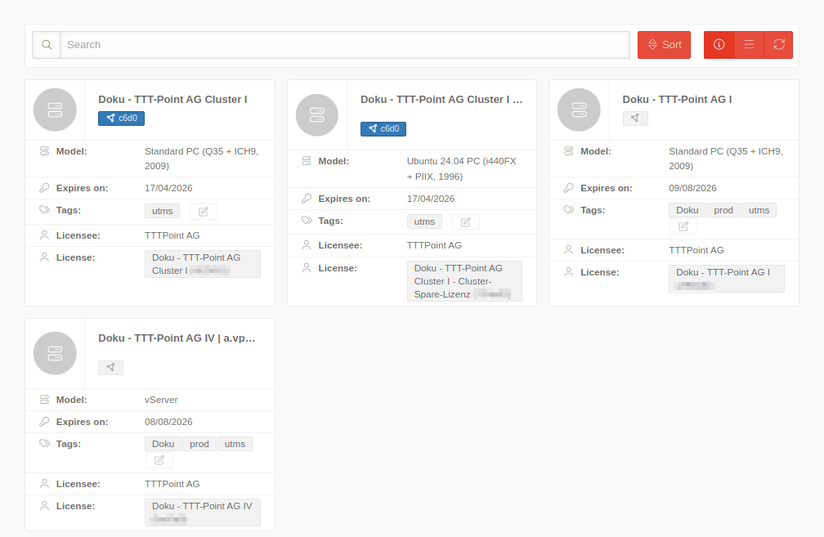
Task: Click blue c6d0 badge on first card
Action: [121, 119]
